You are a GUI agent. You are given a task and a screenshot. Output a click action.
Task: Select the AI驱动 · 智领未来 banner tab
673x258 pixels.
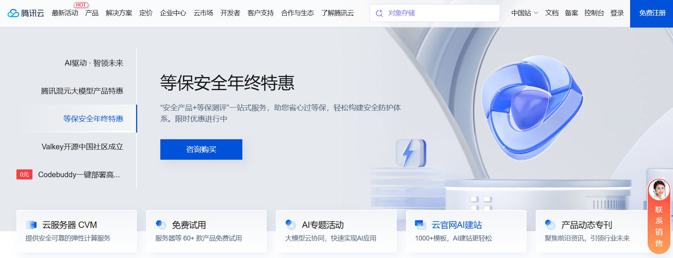tap(94, 63)
